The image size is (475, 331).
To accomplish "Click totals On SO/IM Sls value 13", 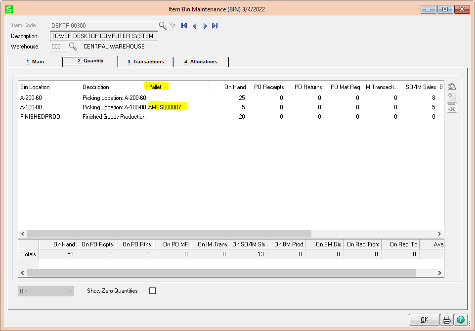I will point(260,254).
